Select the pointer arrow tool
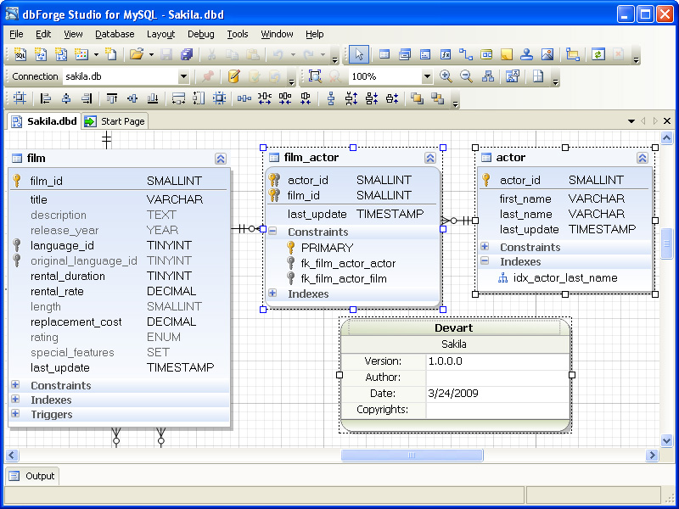 pos(359,54)
